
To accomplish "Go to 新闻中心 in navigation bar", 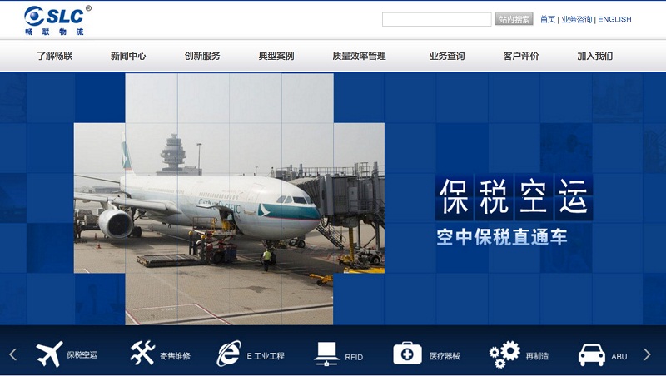I will click(x=128, y=57).
